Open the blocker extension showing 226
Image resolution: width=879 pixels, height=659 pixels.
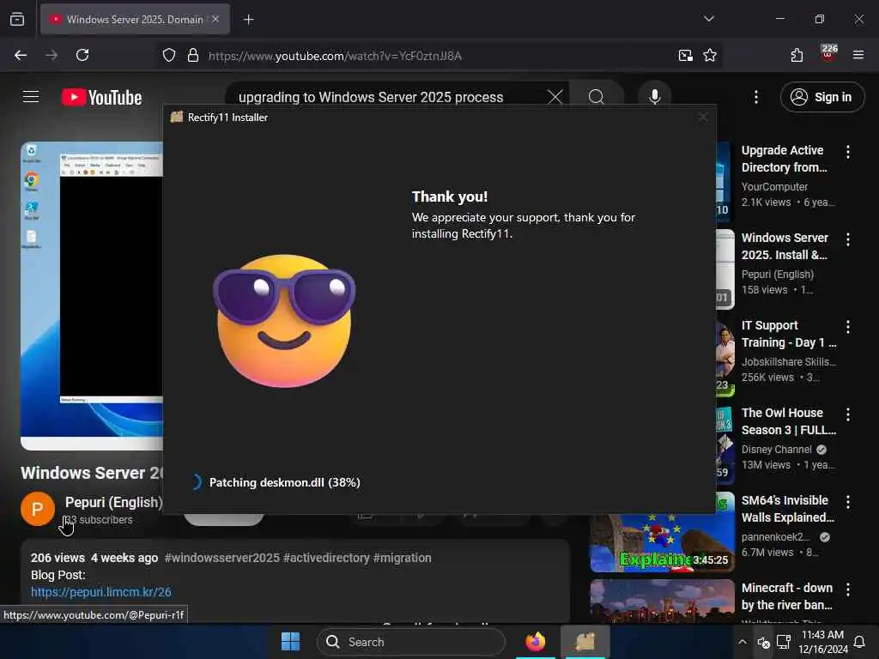827,54
